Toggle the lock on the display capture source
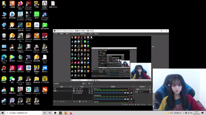This screenshot has height=115, width=206. click(x=92, y=93)
